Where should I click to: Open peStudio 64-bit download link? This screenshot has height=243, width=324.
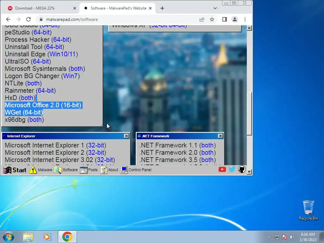click(41, 33)
